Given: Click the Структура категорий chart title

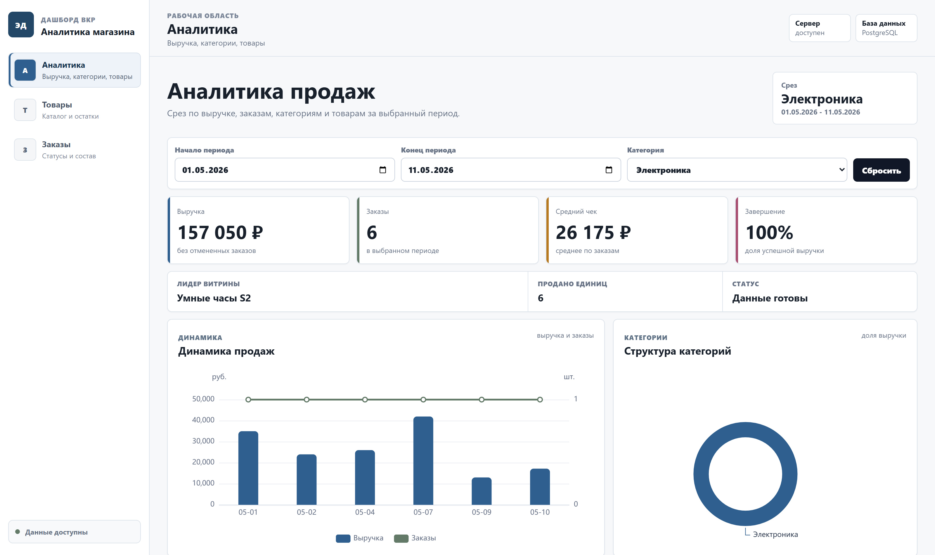Looking at the screenshot, I should click(677, 351).
